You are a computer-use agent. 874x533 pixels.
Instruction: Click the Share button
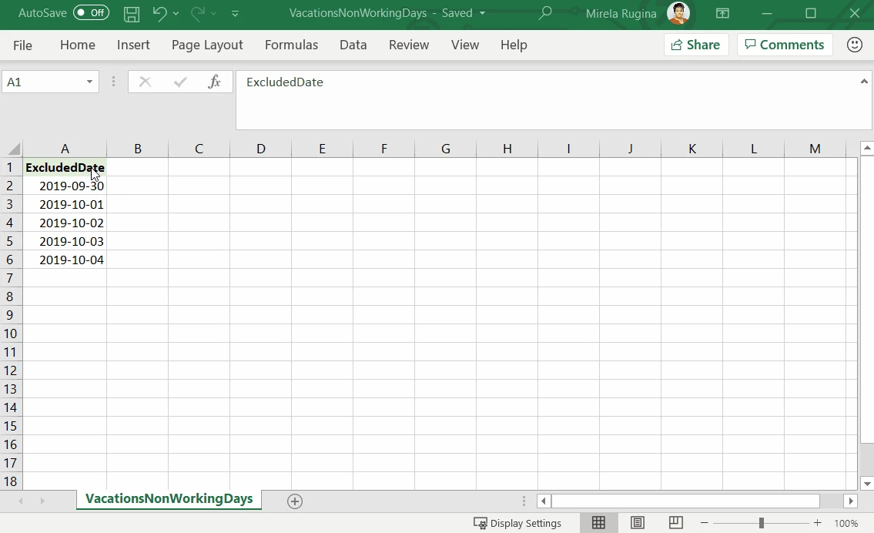pyautogui.click(x=695, y=45)
